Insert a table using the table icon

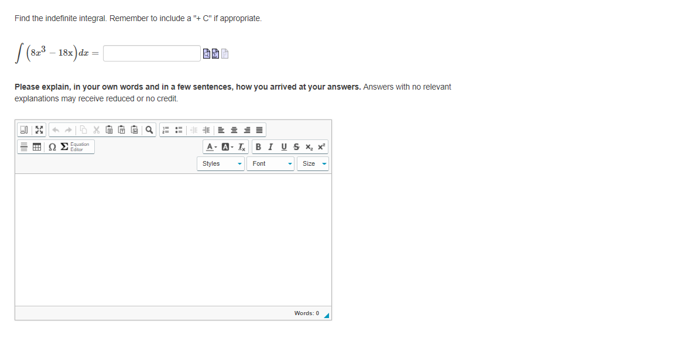tap(36, 146)
